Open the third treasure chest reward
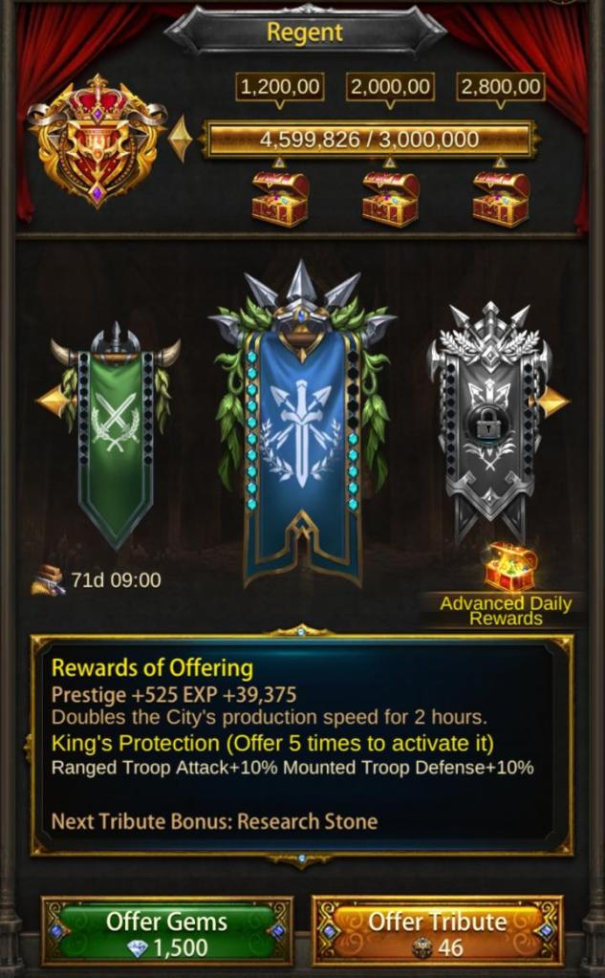 [x=501, y=199]
